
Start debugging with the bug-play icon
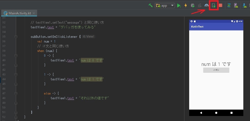192,6
